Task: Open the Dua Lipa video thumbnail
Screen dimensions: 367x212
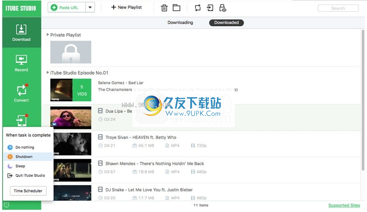Action: pyautogui.click(x=71, y=118)
